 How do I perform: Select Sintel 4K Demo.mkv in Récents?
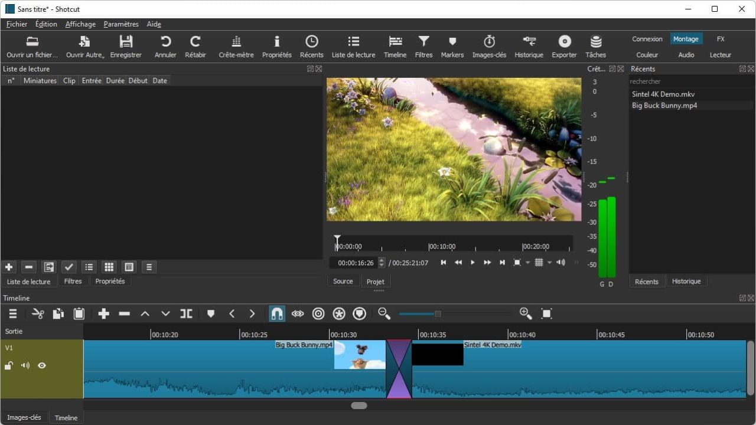(x=663, y=94)
